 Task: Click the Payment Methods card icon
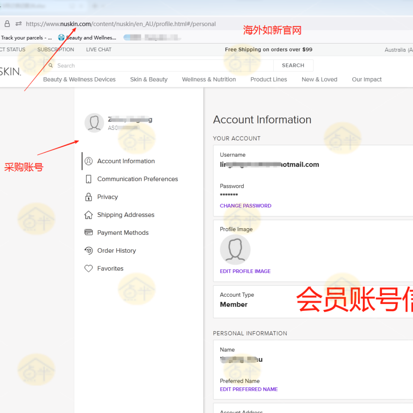[x=88, y=233]
